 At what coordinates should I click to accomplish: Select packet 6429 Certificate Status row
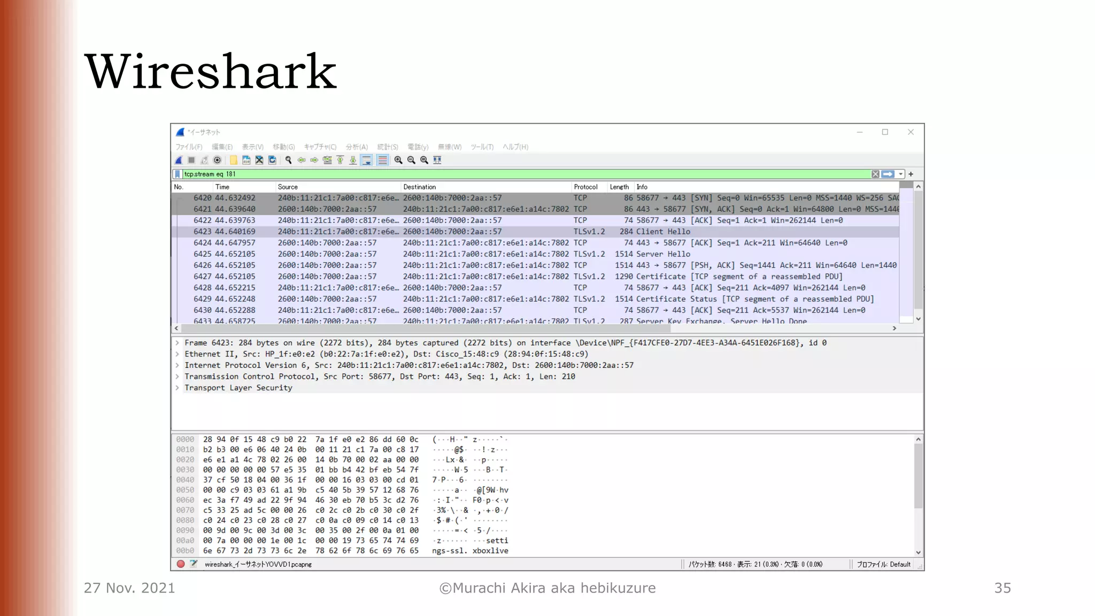click(535, 299)
